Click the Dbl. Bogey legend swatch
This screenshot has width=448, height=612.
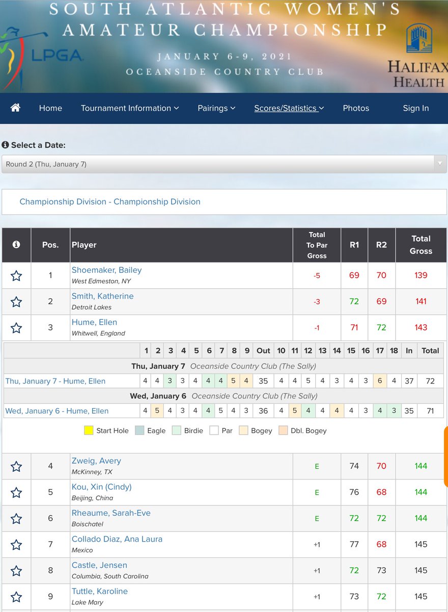(x=282, y=430)
